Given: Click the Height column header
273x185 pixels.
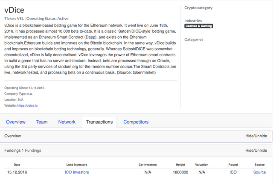Looking at the screenshot, I should (x=180, y=165).
